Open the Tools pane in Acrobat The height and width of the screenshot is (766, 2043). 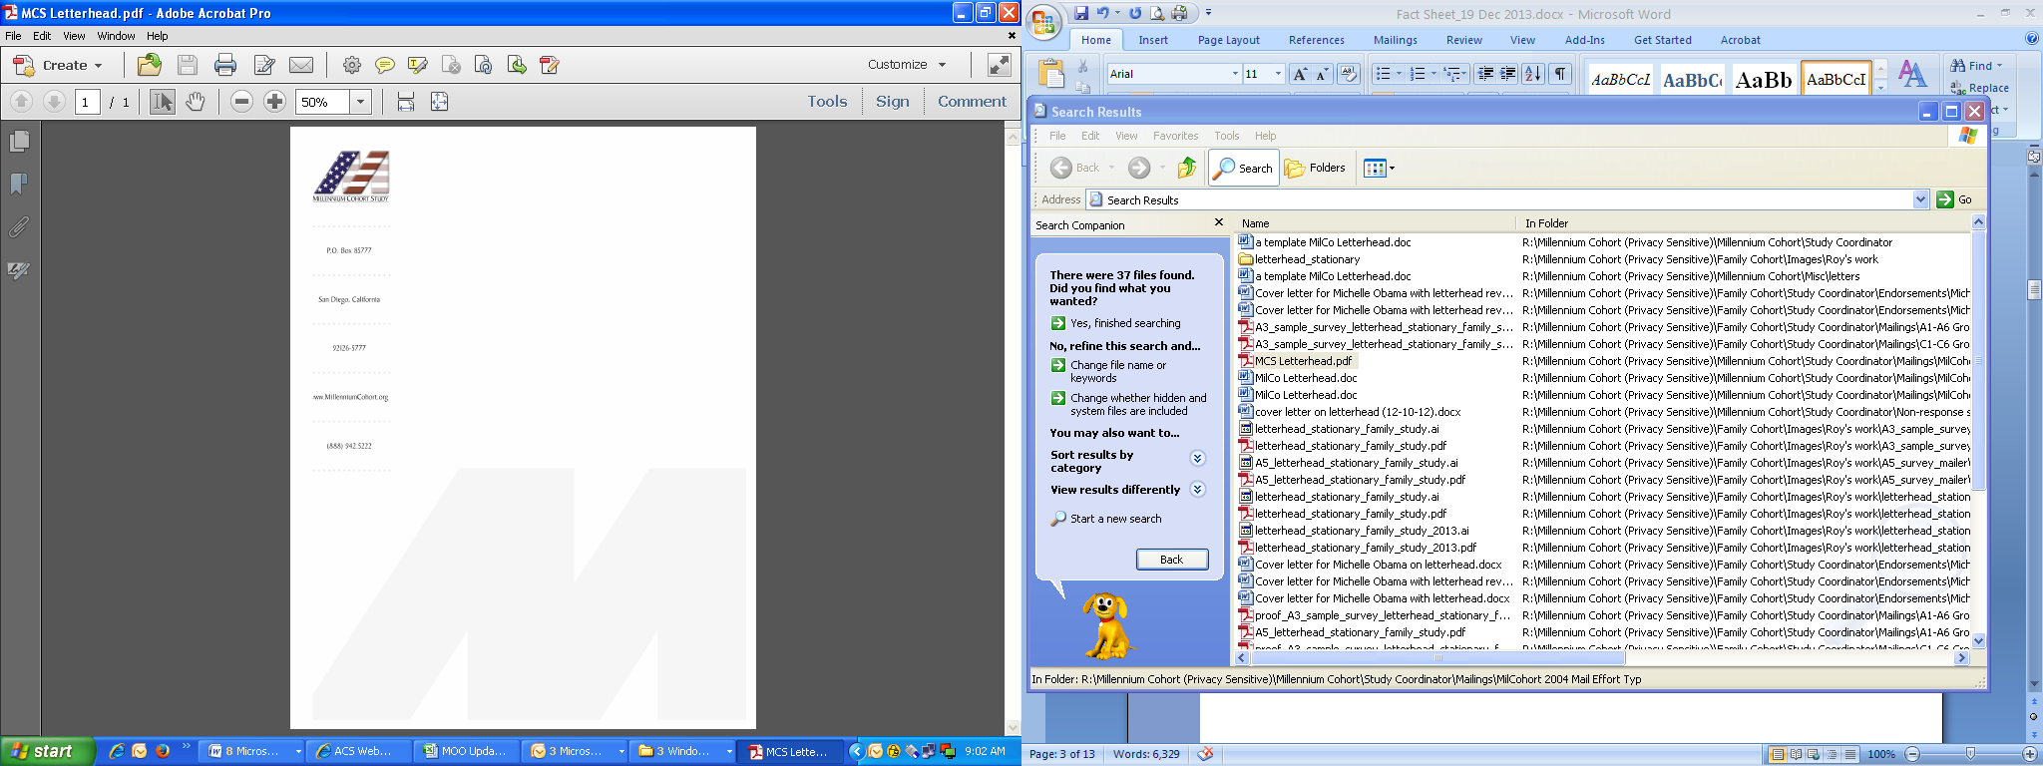[827, 102]
